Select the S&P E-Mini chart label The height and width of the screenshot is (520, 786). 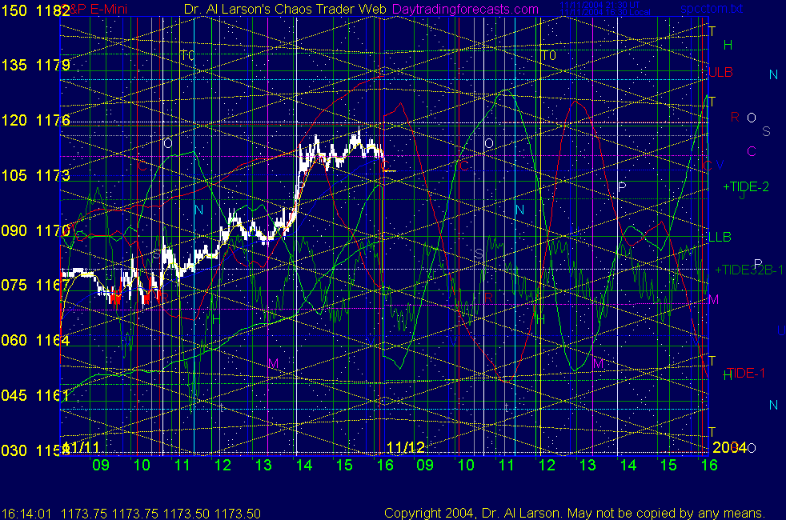click(x=95, y=9)
